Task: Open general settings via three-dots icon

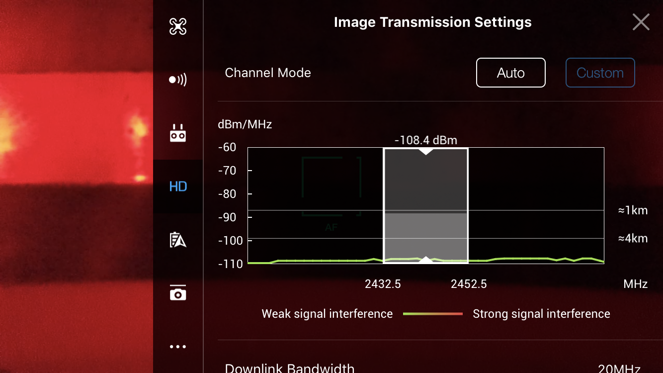Action: pos(177,347)
